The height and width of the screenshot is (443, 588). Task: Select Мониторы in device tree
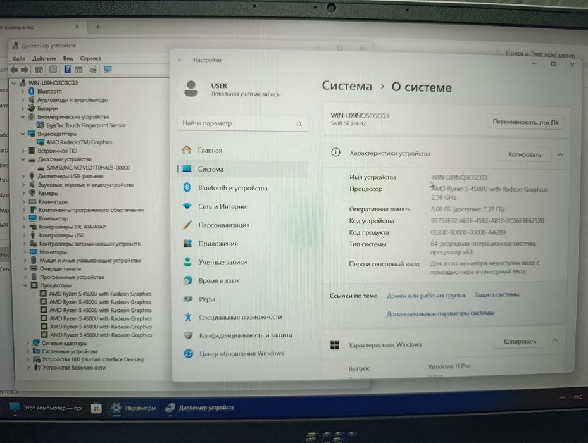click(53, 252)
